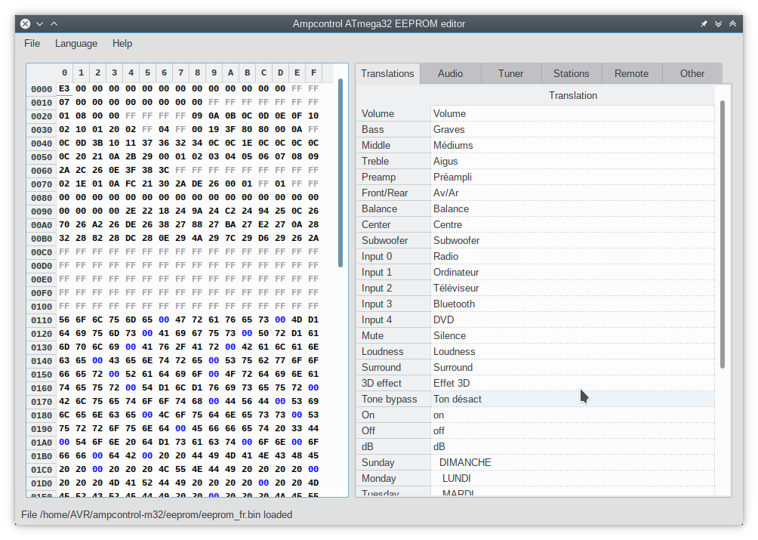This screenshot has width=758, height=540.
Task: Edit the 'Aigus' translation for Treble
Action: coord(572,161)
